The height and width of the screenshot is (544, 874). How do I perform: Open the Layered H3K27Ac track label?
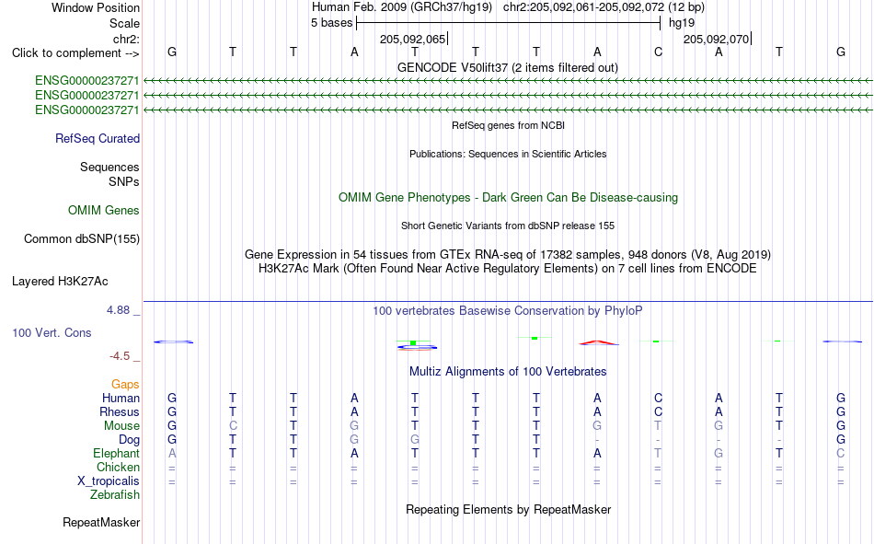tap(60, 282)
